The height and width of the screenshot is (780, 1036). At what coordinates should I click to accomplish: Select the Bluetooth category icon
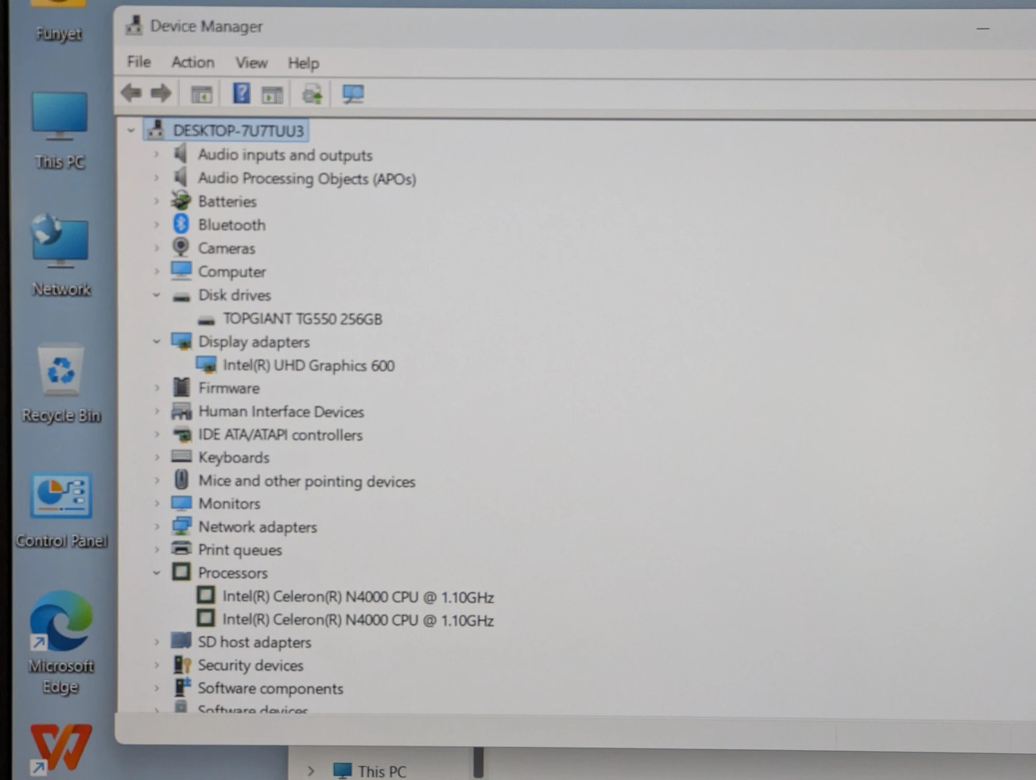click(181, 224)
